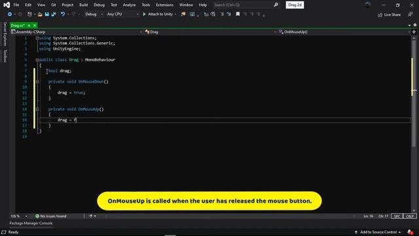Open the Server Explorer side panel

point(5,34)
